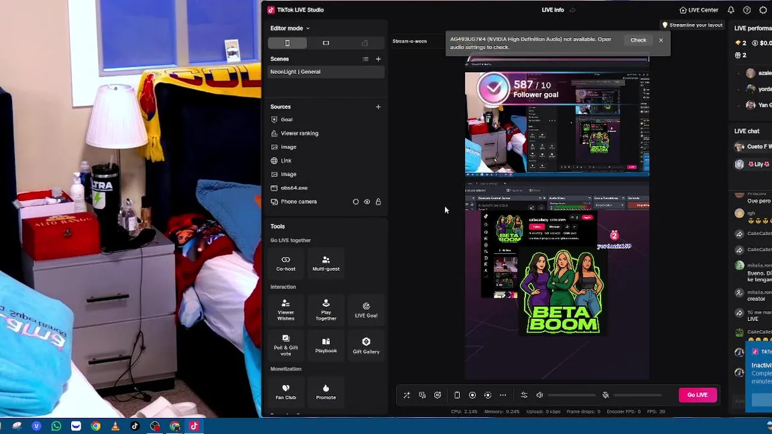Add a new scene with plus icon
The height and width of the screenshot is (434, 772).
[378, 59]
